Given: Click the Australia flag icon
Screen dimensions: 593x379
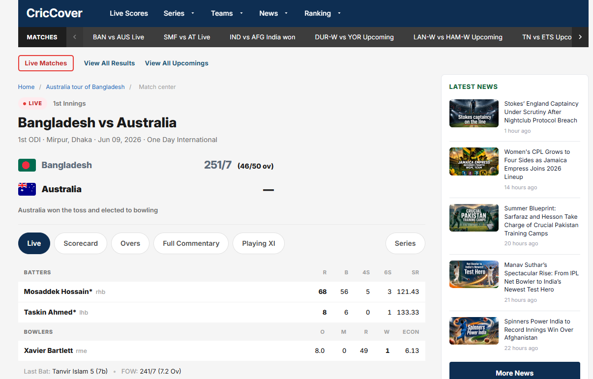Looking at the screenshot, I should 27,189.
